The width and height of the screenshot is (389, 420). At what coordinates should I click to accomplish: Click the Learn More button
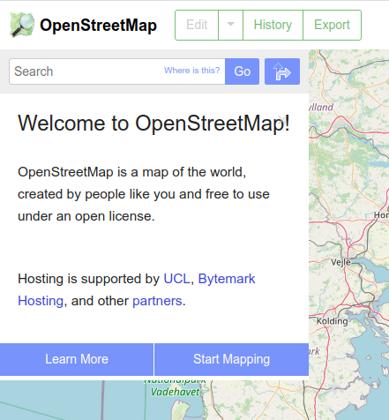[77, 359]
